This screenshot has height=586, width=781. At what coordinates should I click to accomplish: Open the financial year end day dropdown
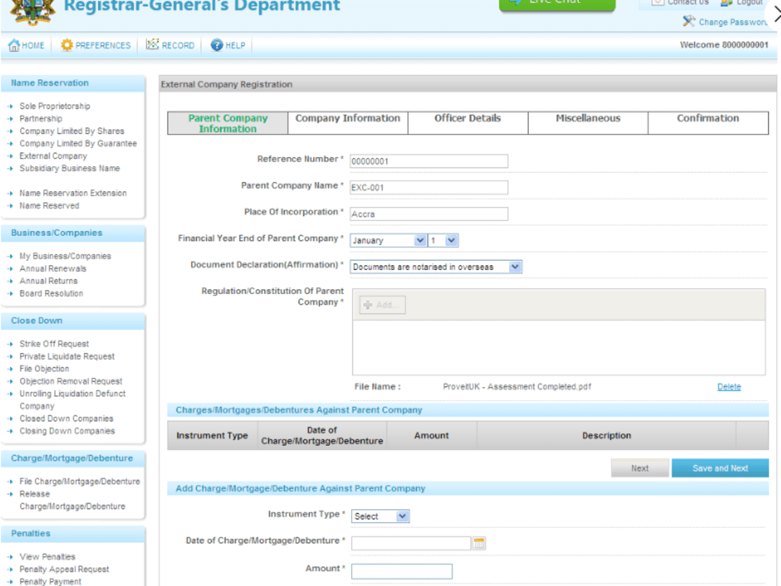tap(443, 240)
